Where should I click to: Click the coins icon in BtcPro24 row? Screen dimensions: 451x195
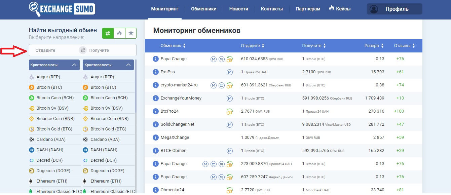point(230,111)
